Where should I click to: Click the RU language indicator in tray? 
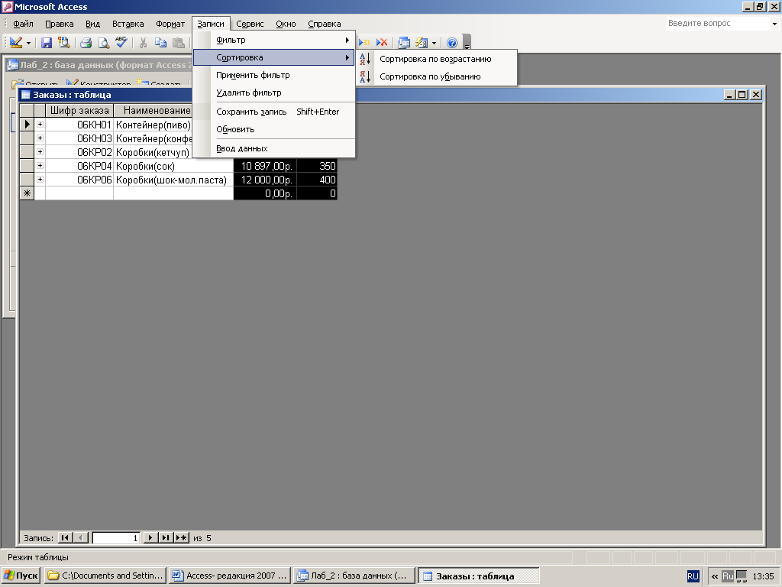693,576
